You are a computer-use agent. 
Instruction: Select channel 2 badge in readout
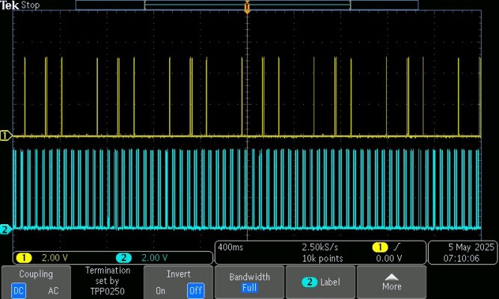(x=123, y=258)
